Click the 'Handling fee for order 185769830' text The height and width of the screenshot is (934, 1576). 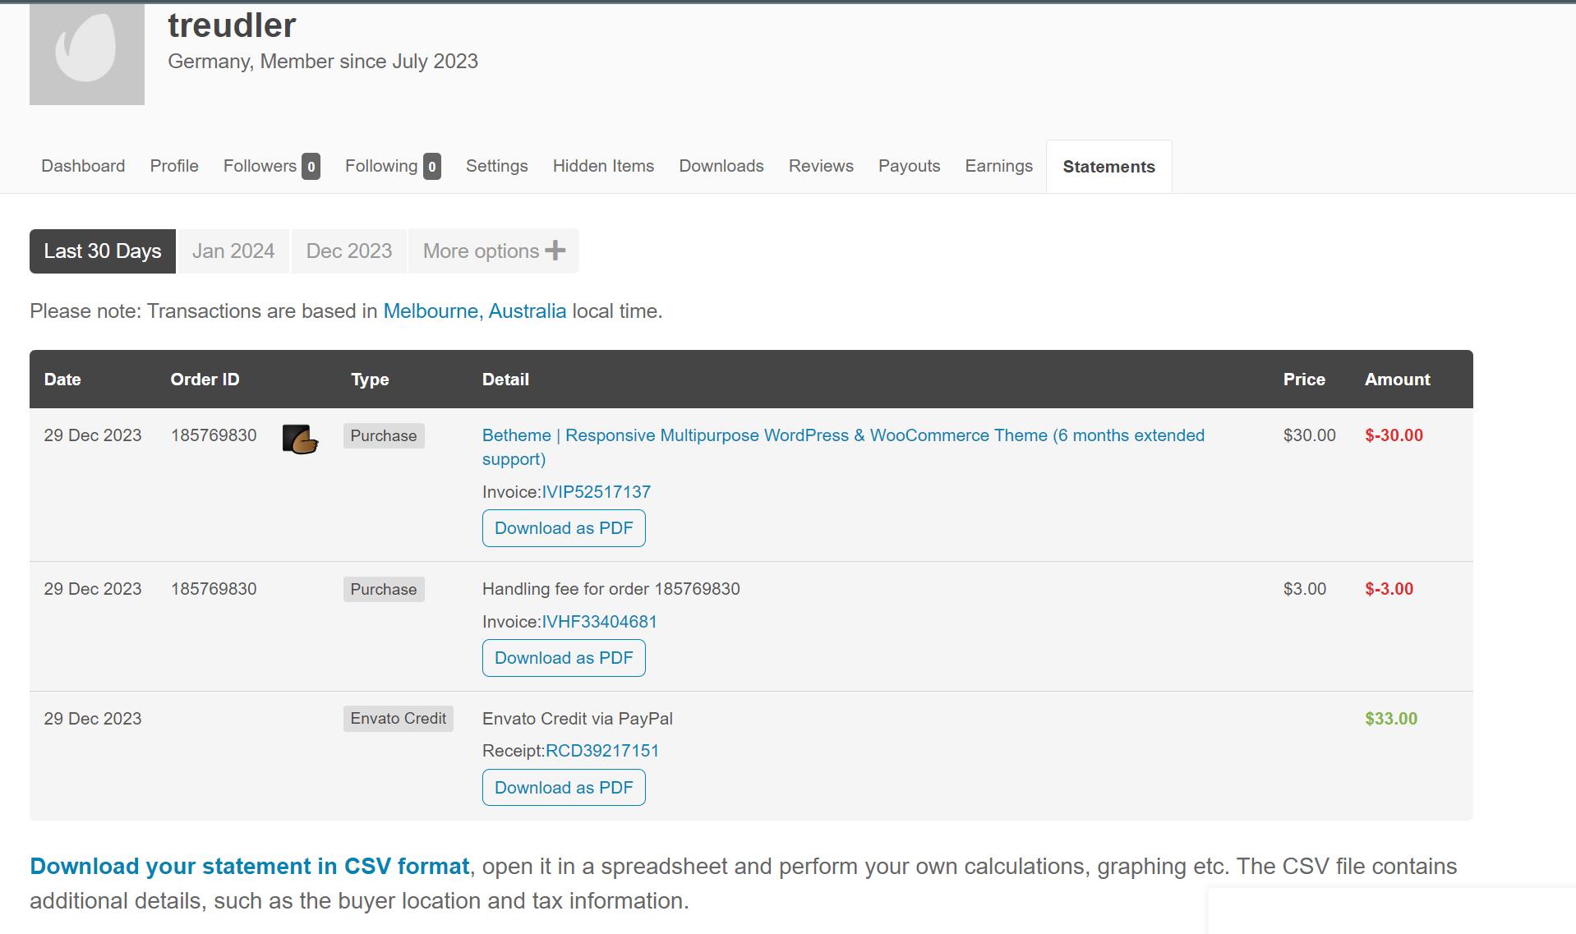[x=611, y=589]
